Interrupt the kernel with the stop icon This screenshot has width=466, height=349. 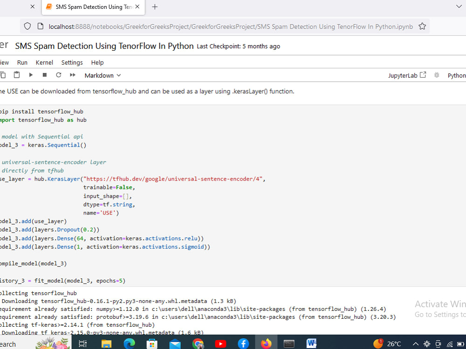click(x=44, y=75)
